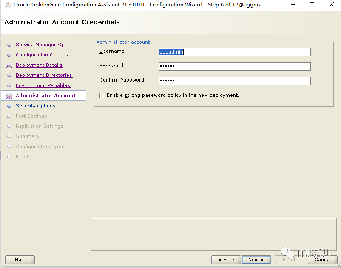Proceed with the Next button
Screen dimensions: 341x268
[256, 260]
